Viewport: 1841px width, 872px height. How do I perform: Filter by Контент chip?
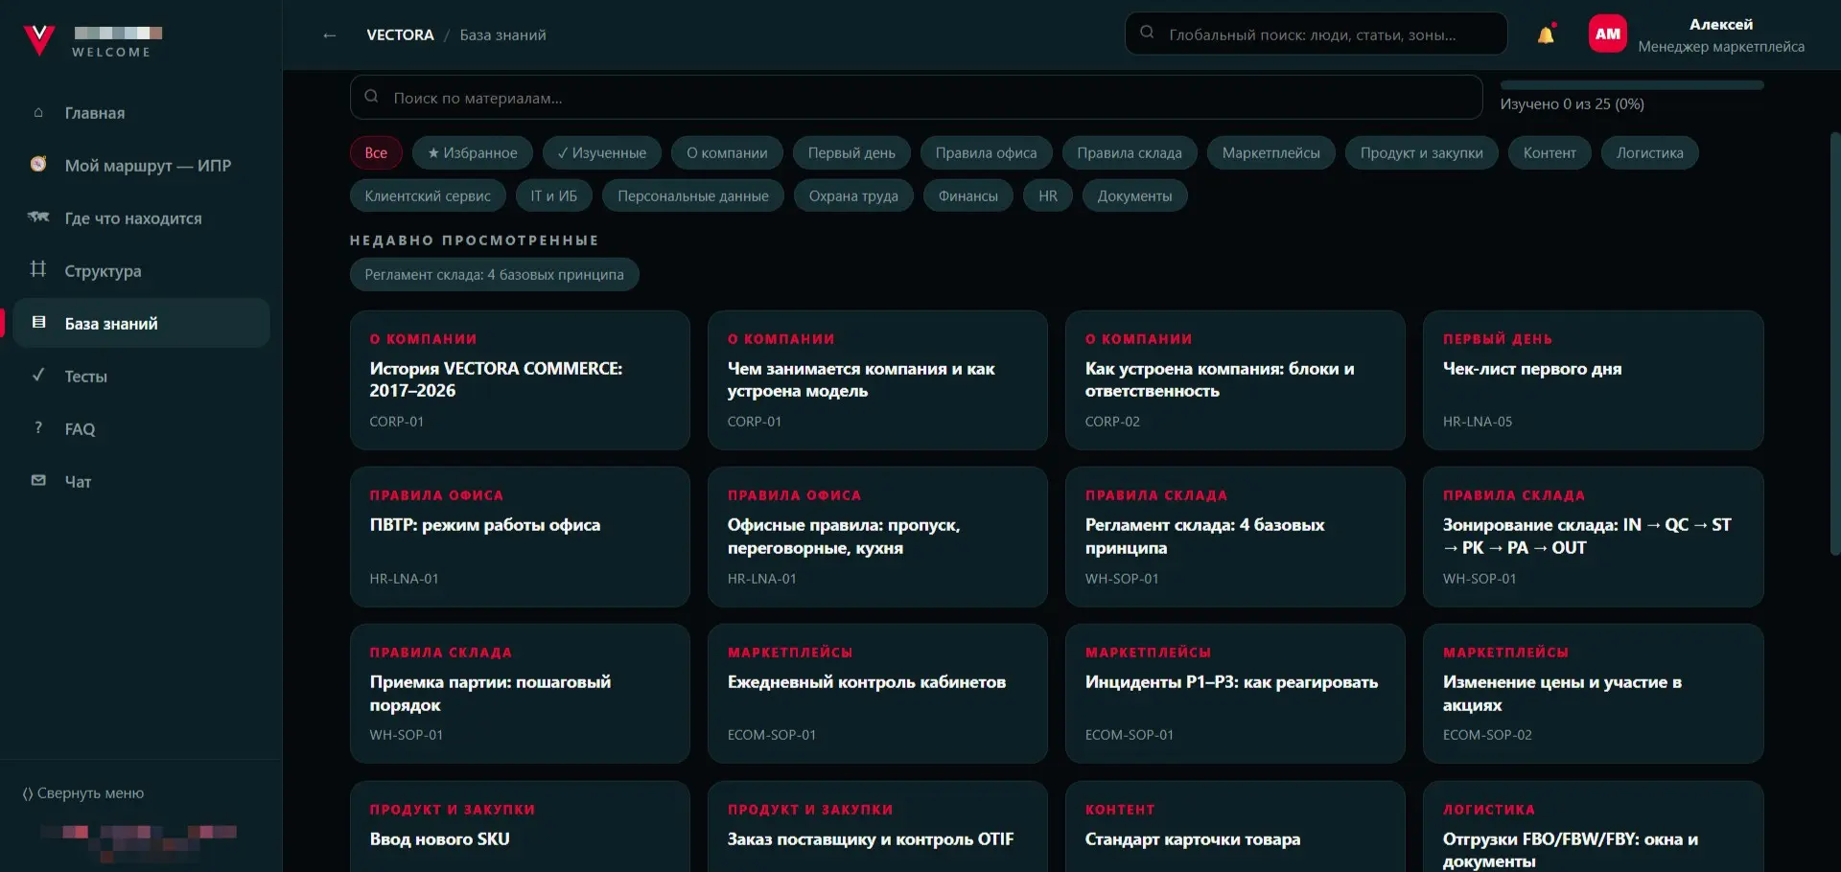click(1550, 152)
